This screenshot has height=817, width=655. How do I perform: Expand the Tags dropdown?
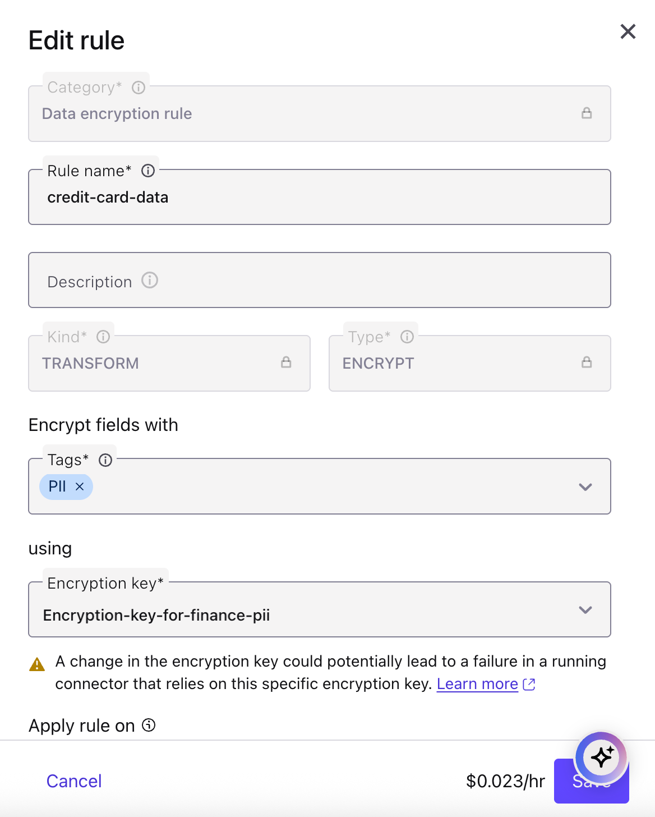tap(585, 487)
